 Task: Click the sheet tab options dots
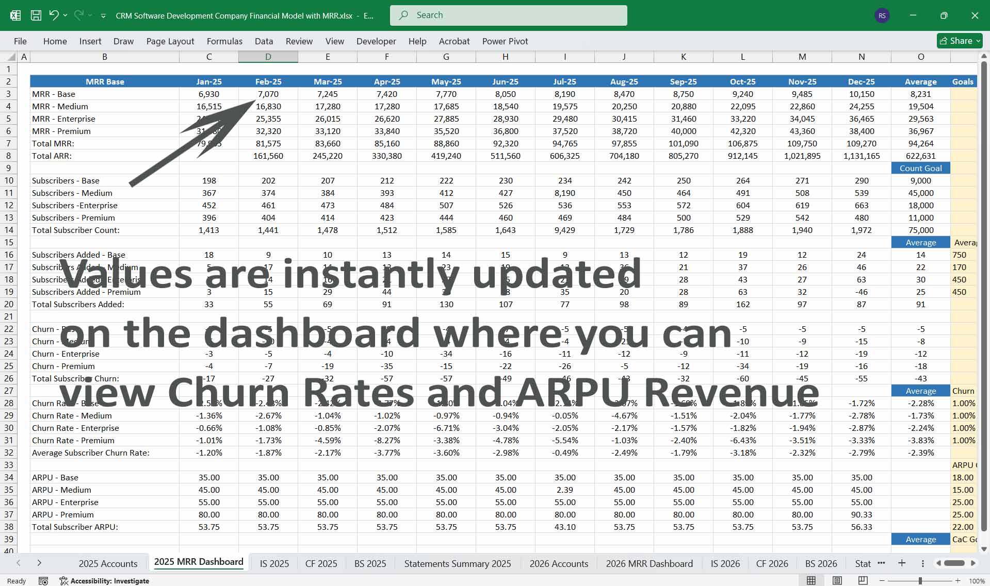tap(923, 563)
